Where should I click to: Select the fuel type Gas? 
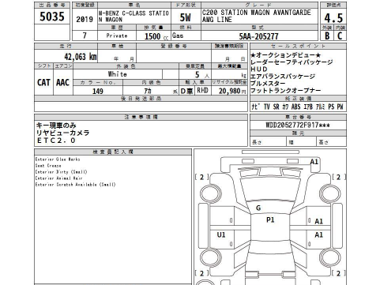178,36
